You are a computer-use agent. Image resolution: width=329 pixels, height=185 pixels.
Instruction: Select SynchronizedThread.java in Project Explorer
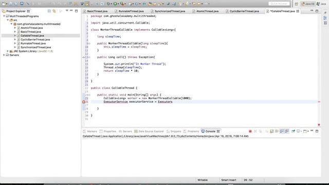coord(35,47)
